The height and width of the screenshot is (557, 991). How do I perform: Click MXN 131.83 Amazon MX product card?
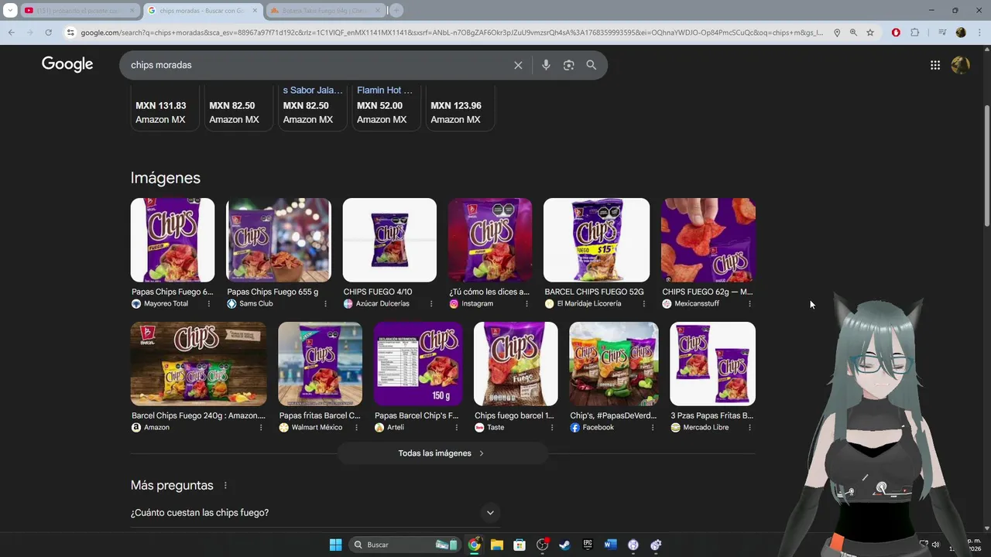coord(165,108)
